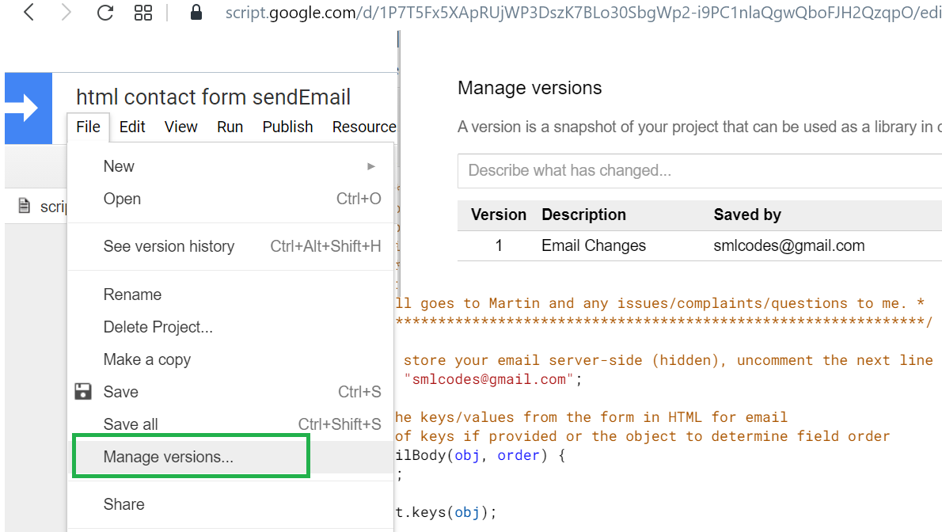This screenshot has height=532, width=942.
Task: Reload the page with refresh icon
Action: pyautogui.click(x=104, y=13)
